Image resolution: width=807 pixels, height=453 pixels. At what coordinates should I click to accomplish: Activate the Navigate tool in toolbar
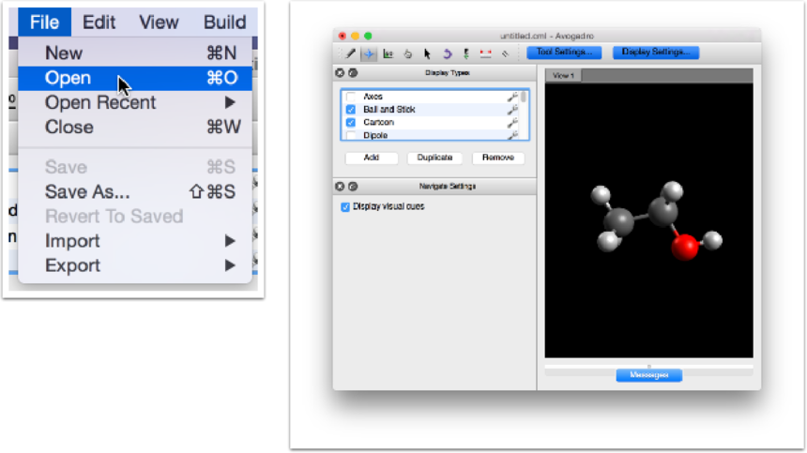tap(369, 53)
